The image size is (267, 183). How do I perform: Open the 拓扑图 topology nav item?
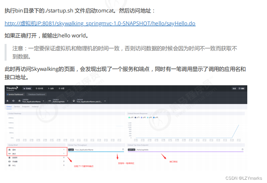pos(39,89)
